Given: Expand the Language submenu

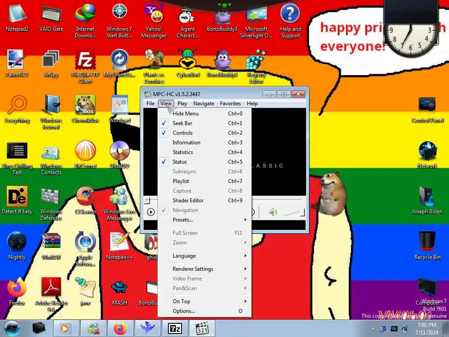Looking at the screenshot, I should click(204, 256).
